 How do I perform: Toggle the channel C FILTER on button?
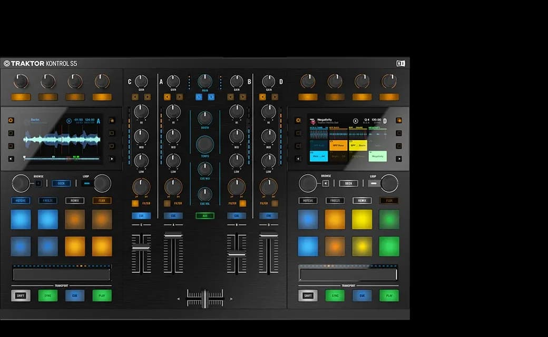135,203
